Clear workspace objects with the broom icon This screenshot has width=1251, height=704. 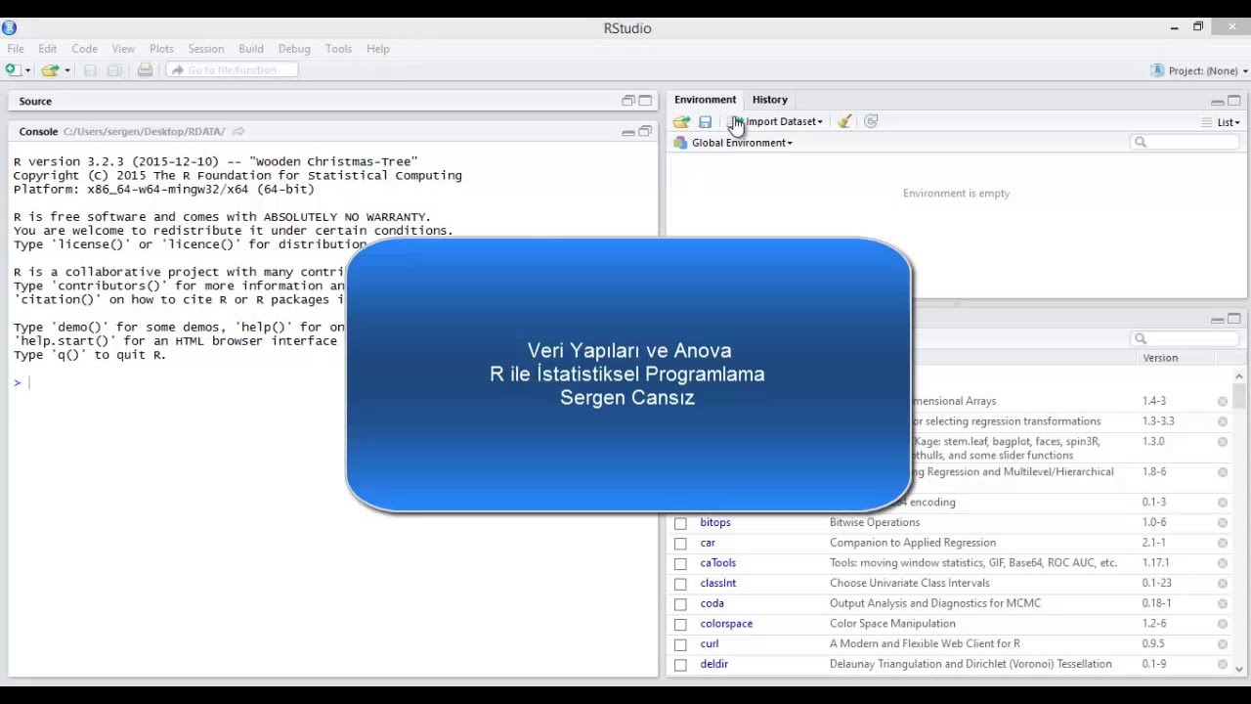coord(844,122)
